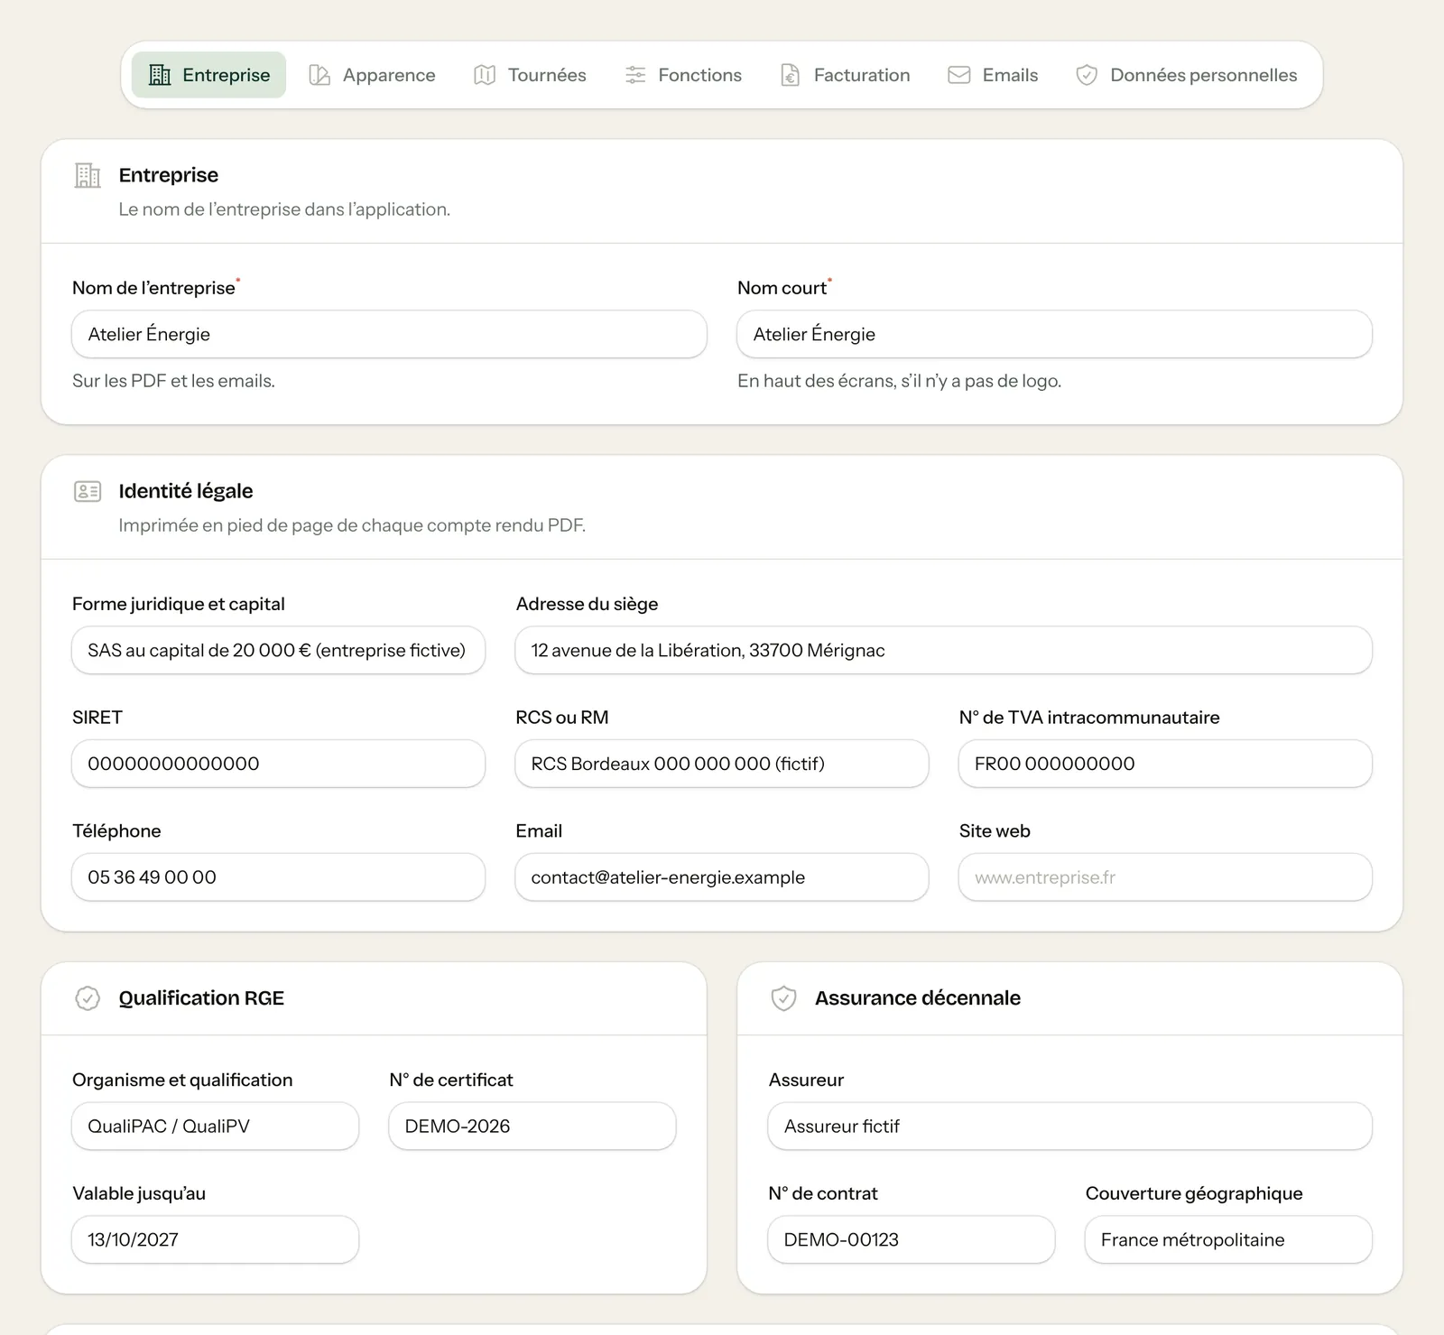Image resolution: width=1444 pixels, height=1335 pixels.
Task: Click the check badge icon beside Qualification RGE
Action: 88,998
